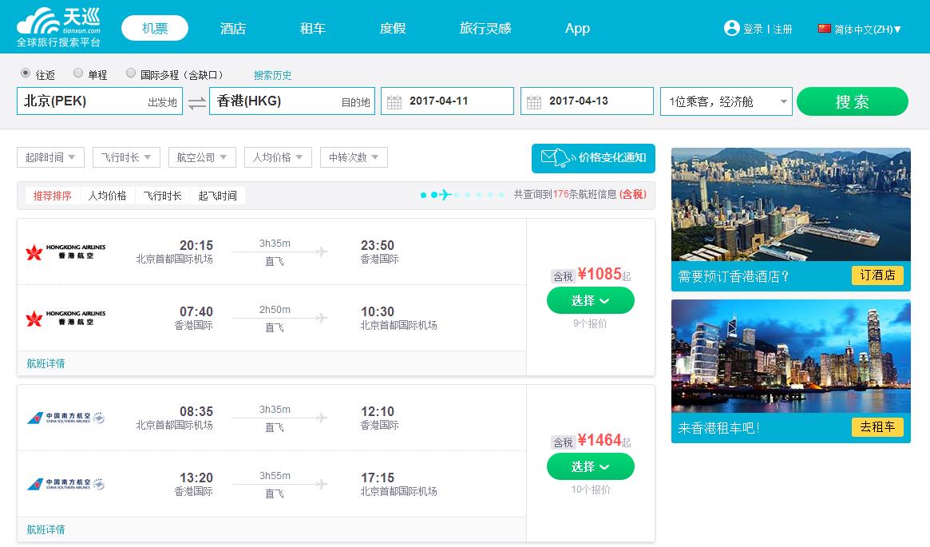
Task: Click the user account icon next to 登录
Action: 732,28
